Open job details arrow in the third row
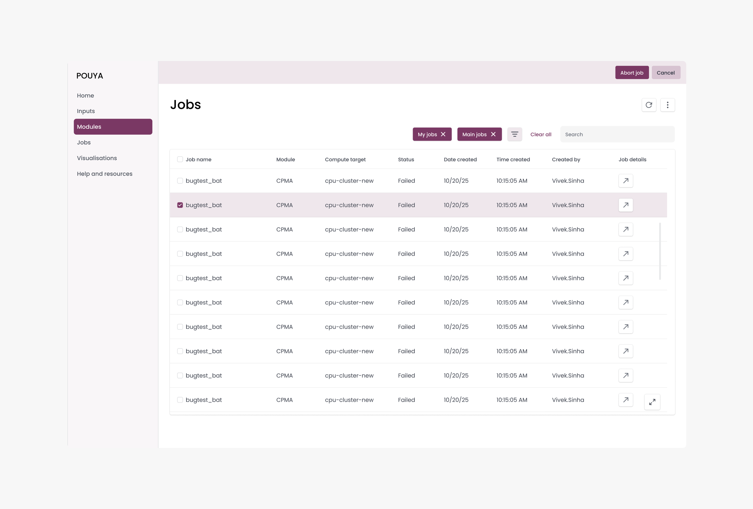753x509 pixels. pos(626,230)
